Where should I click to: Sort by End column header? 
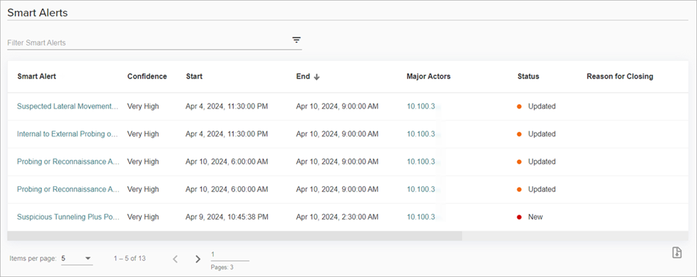tap(303, 76)
